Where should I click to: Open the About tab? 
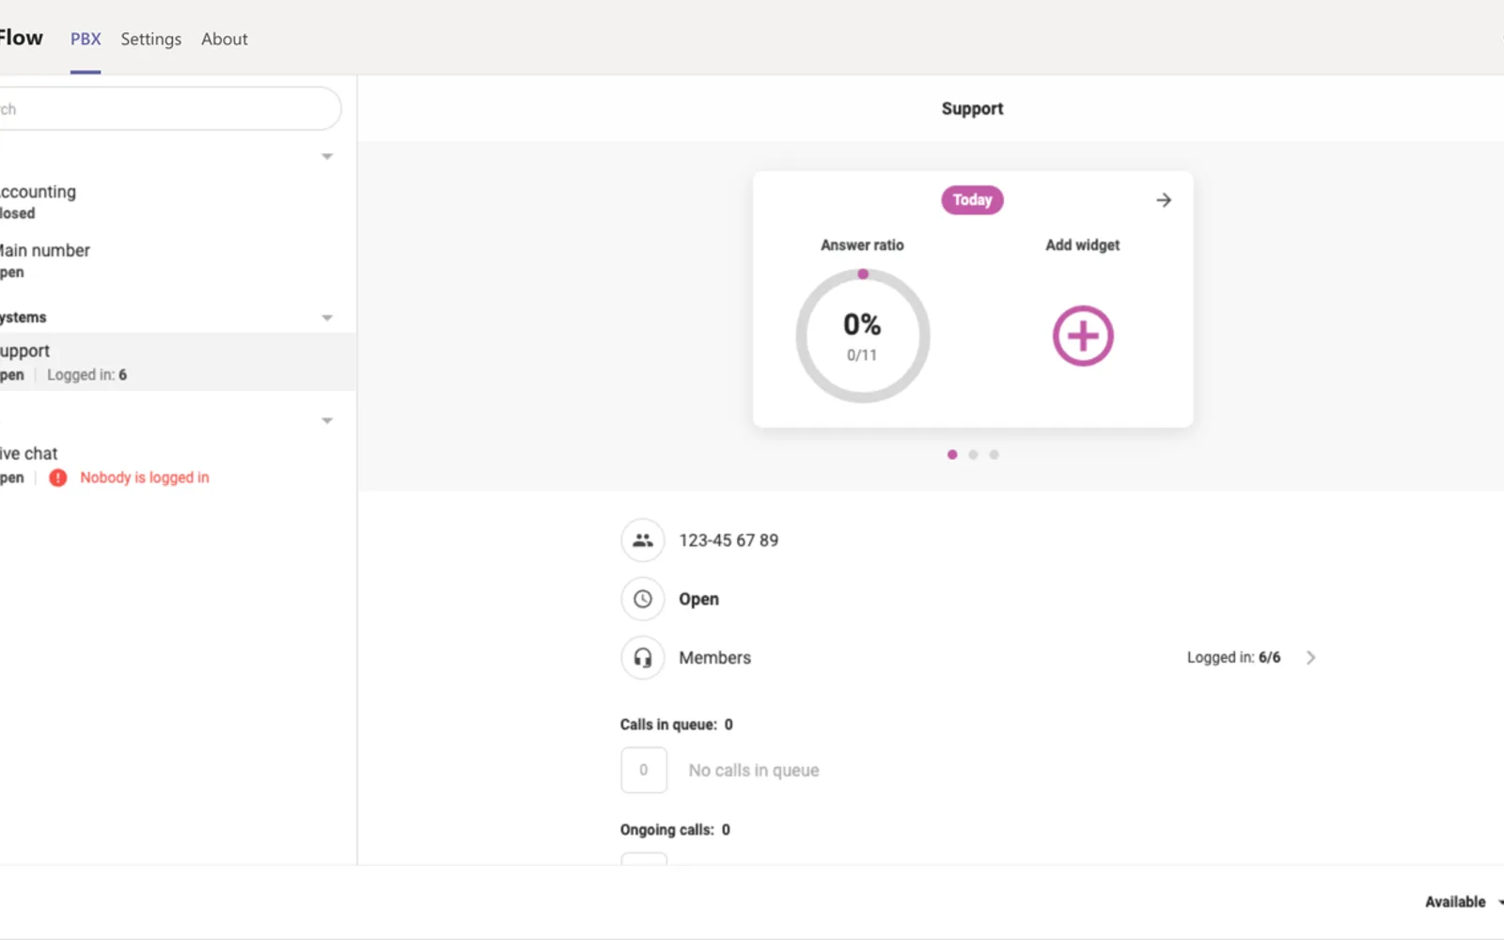[225, 39]
